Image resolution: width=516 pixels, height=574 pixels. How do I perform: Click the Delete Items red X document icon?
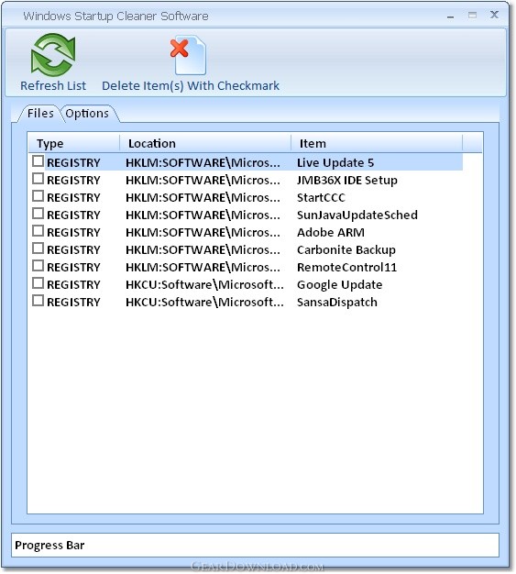(x=189, y=55)
